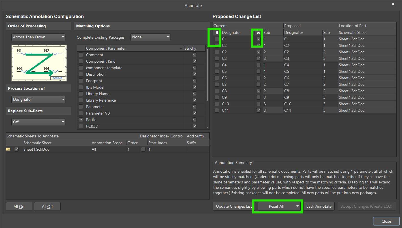The height and width of the screenshot is (228, 402).
Task: Close the Annotate dialog with the X
Action: pos(393,4)
